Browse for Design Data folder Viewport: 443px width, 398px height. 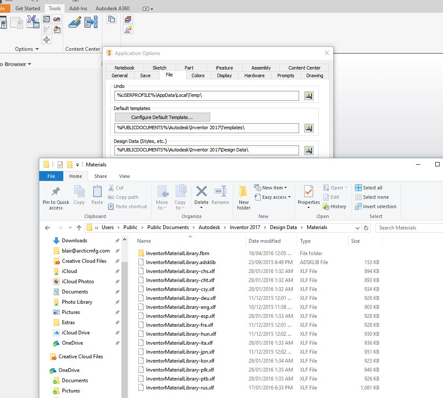tap(308, 150)
